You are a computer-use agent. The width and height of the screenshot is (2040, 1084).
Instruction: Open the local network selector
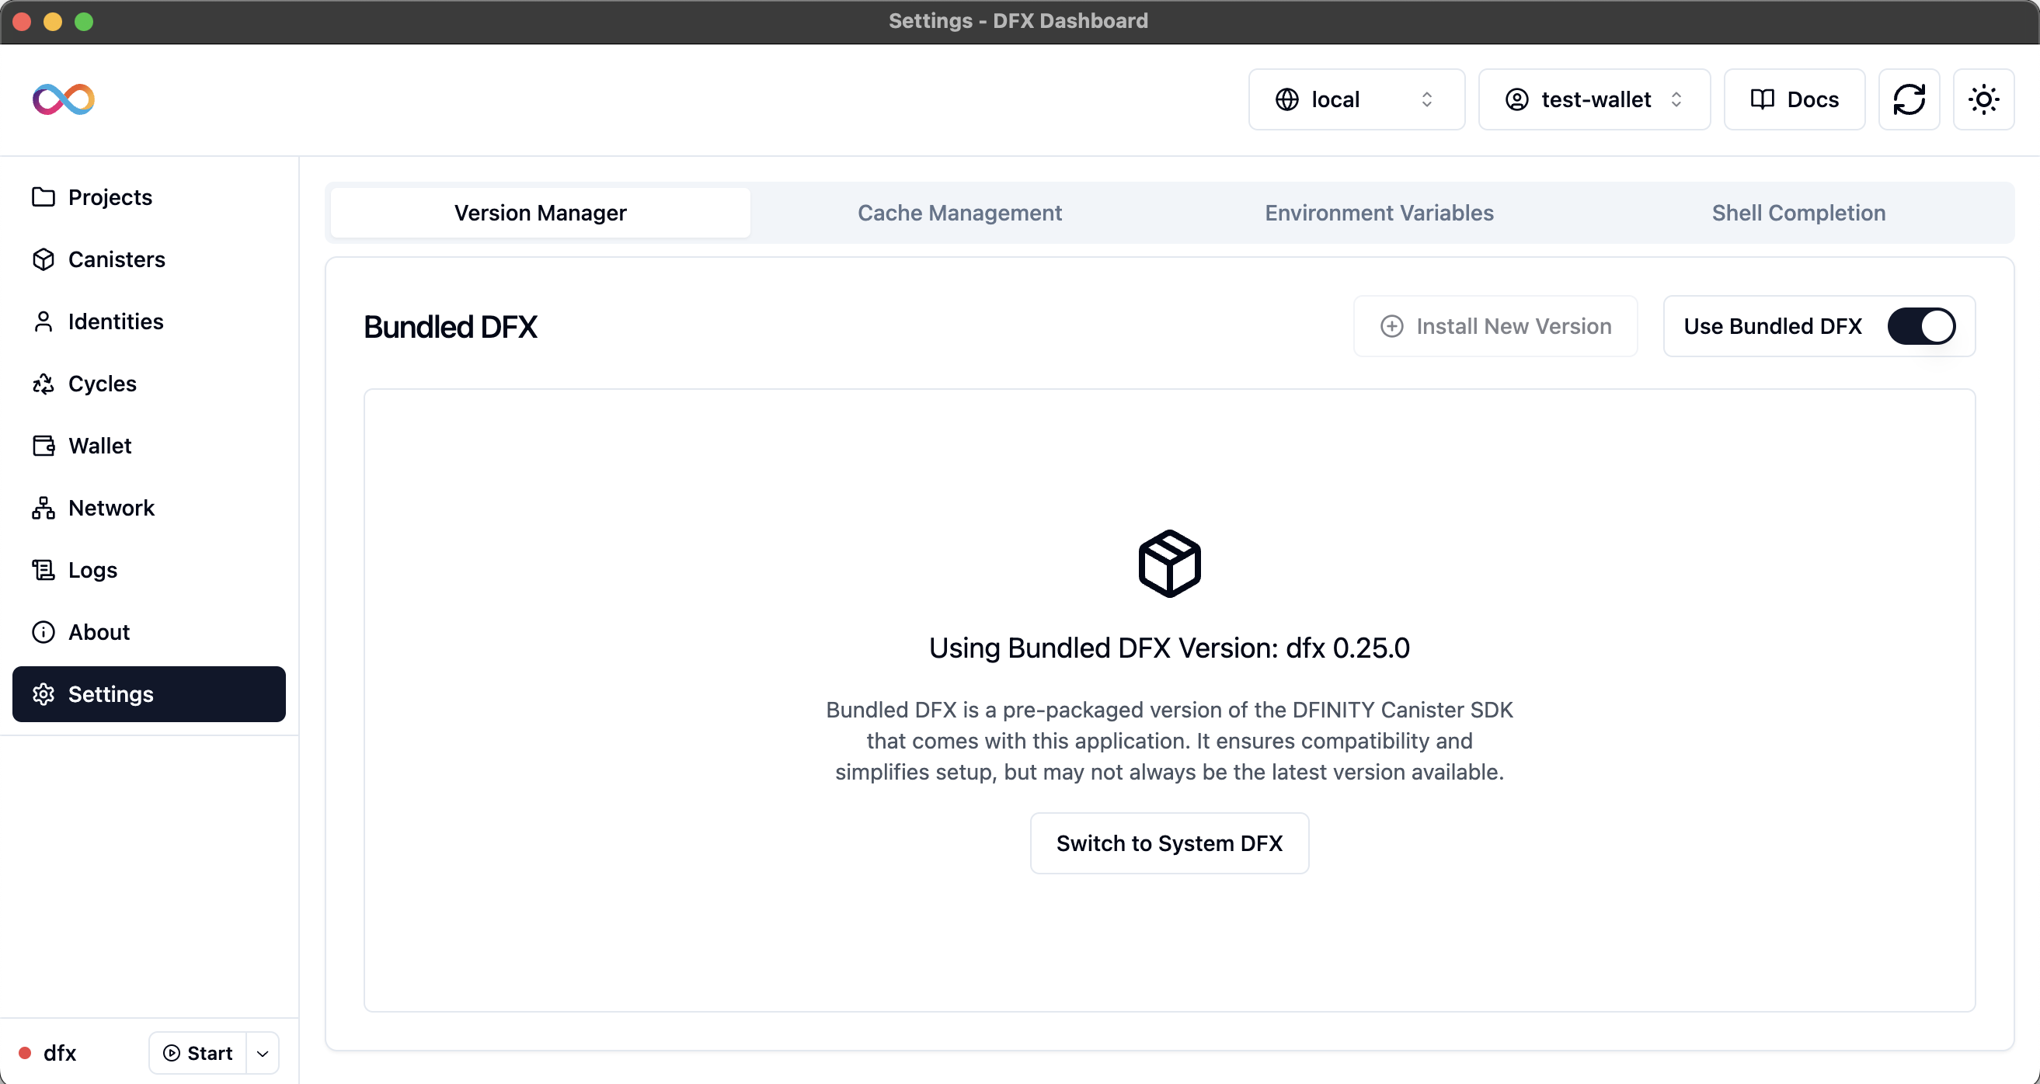pyautogui.click(x=1356, y=99)
